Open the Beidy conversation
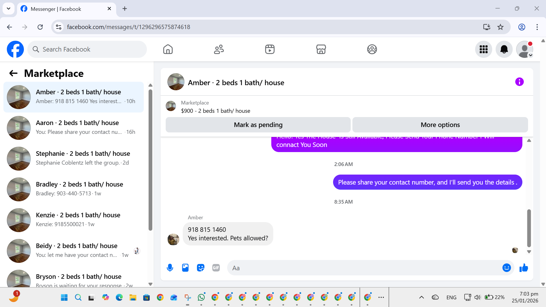The width and height of the screenshot is (546, 307). tap(73, 251)
